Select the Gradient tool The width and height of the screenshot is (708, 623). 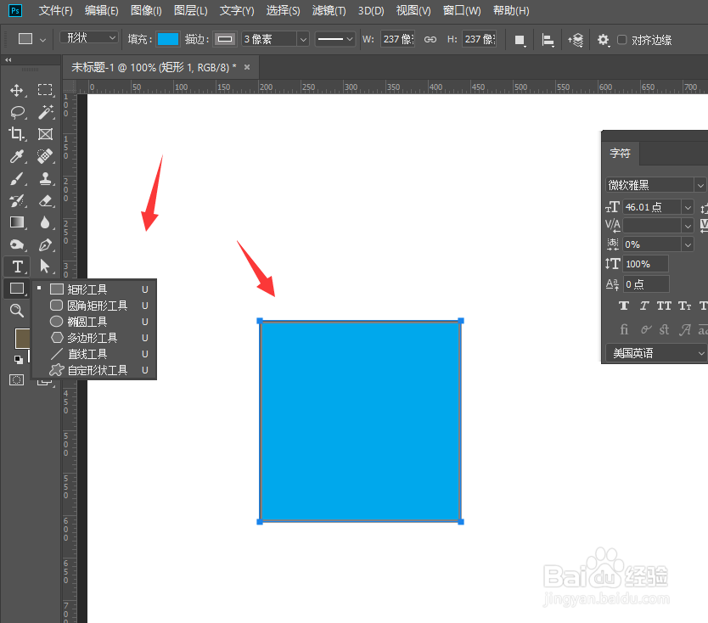(17, 222)
